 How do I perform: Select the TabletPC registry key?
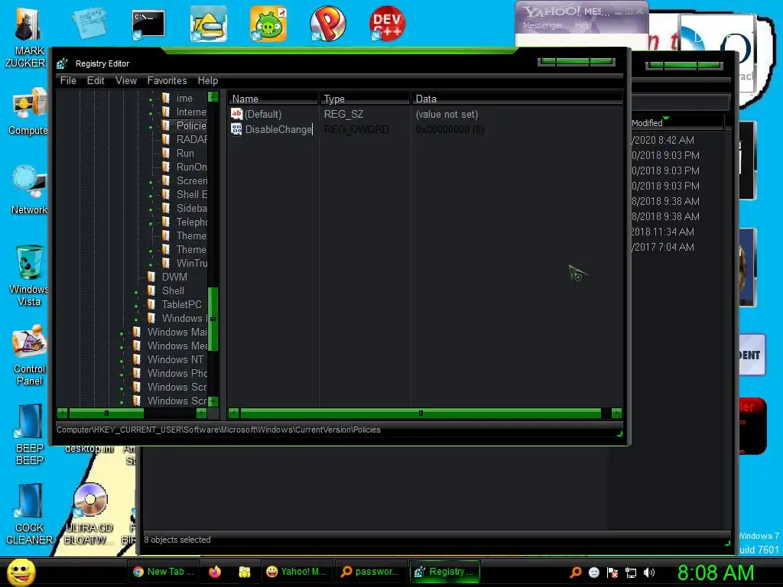182,304
